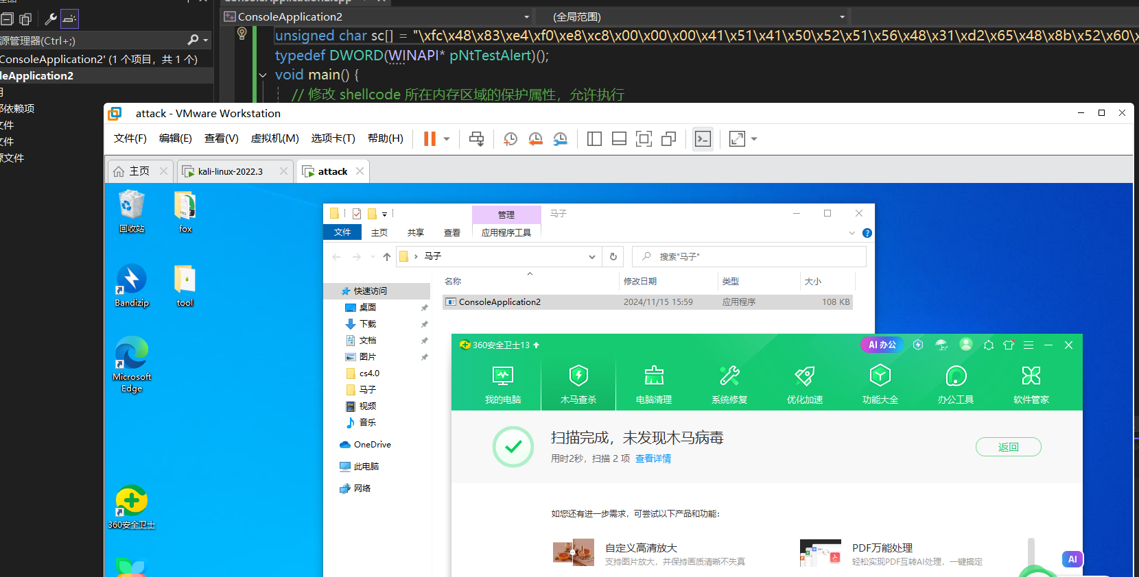The height and width of the screenshot is (577, 1139).
Task: Open the 回收站 recycle bin on desktop
Action: [132, 212]
